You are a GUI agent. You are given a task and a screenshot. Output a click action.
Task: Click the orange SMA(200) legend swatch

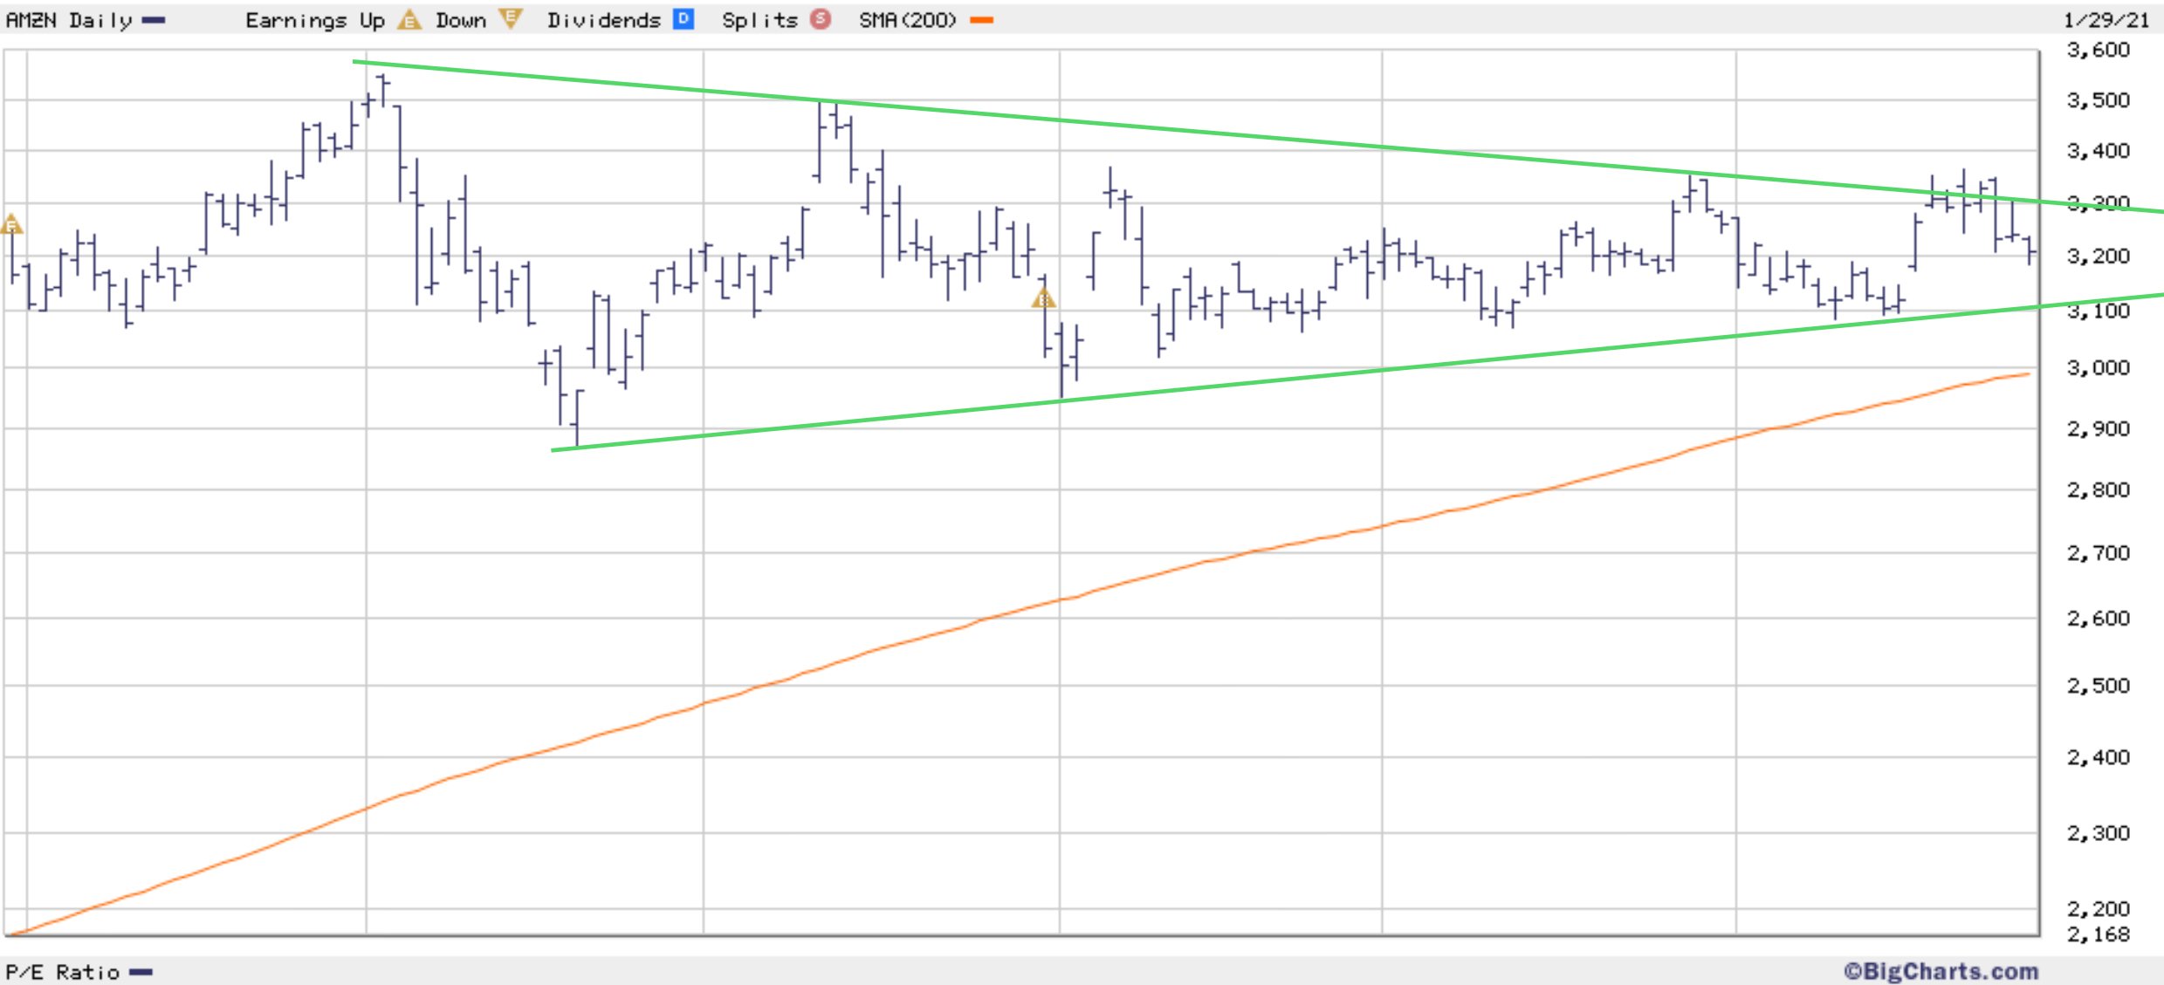(982, 20)
